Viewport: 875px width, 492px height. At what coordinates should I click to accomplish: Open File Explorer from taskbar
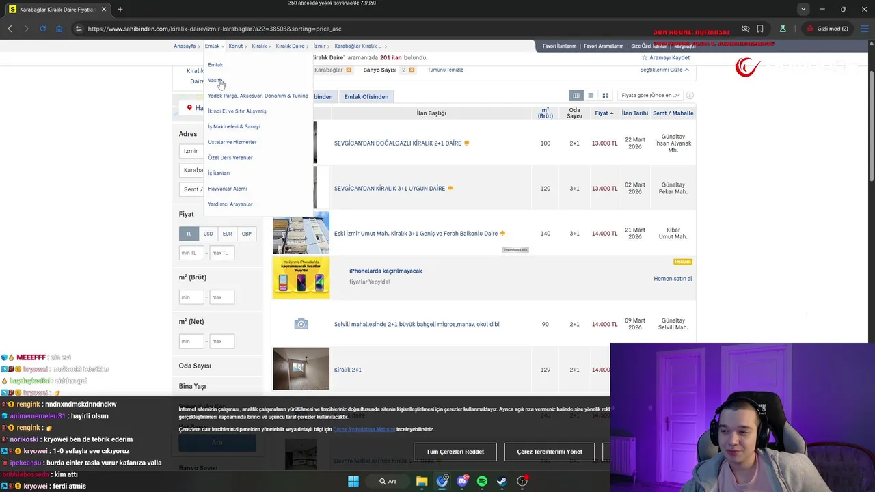point(422,481)
